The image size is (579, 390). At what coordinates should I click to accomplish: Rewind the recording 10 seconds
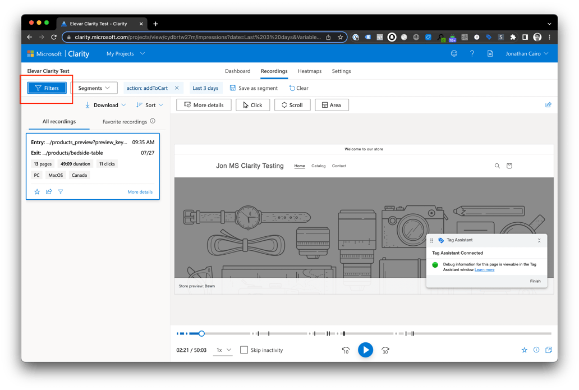pos(346,350)
